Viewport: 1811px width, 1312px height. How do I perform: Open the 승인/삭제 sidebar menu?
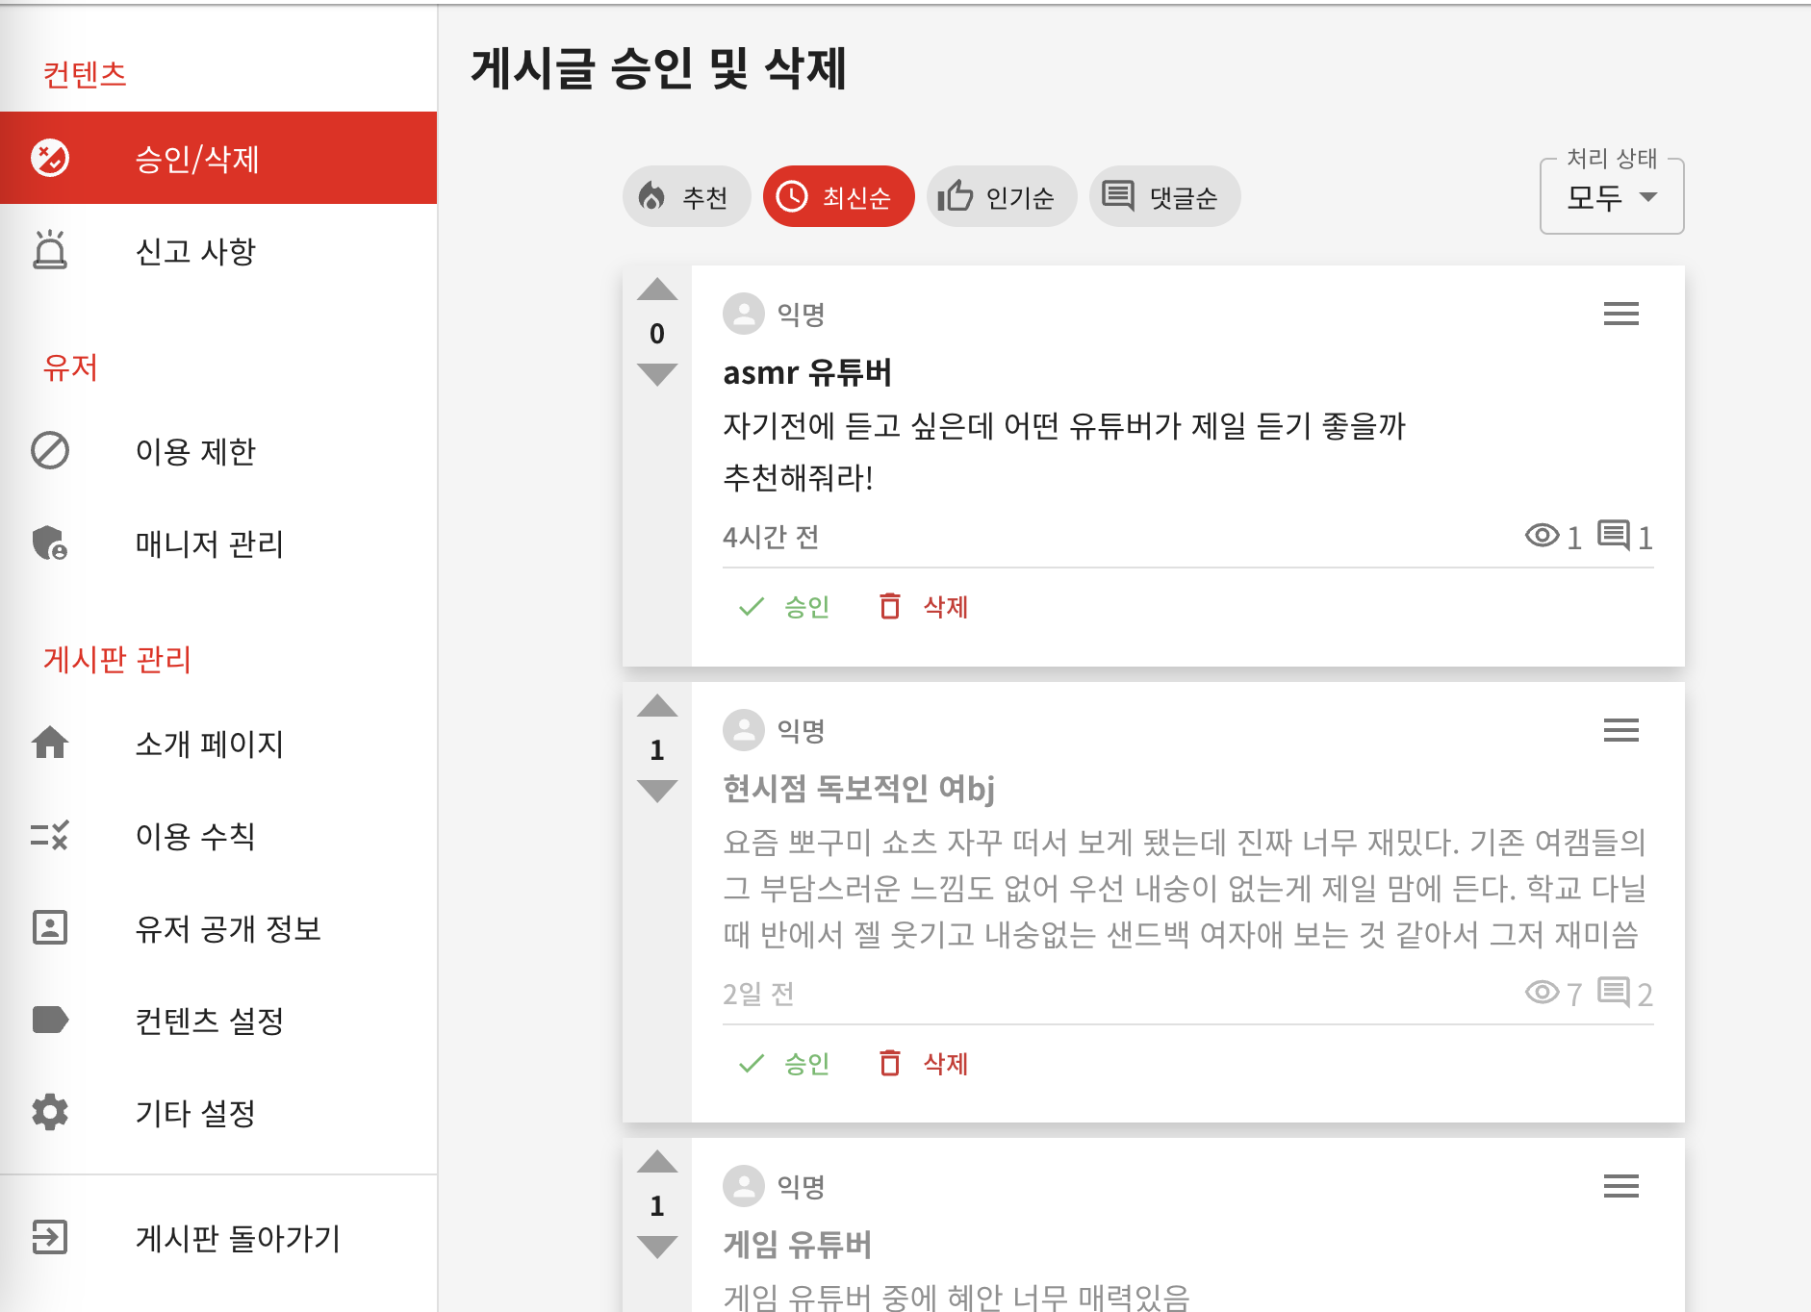tap(218, 158)
